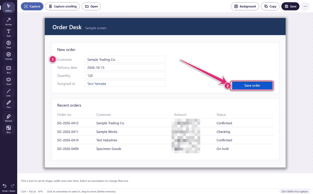Click the Assigned to label
The height and width of the screenshot is (194, 313).
(66, 84)
